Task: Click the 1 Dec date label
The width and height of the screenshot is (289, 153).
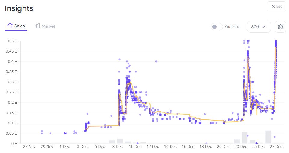Action: (65, 147)
